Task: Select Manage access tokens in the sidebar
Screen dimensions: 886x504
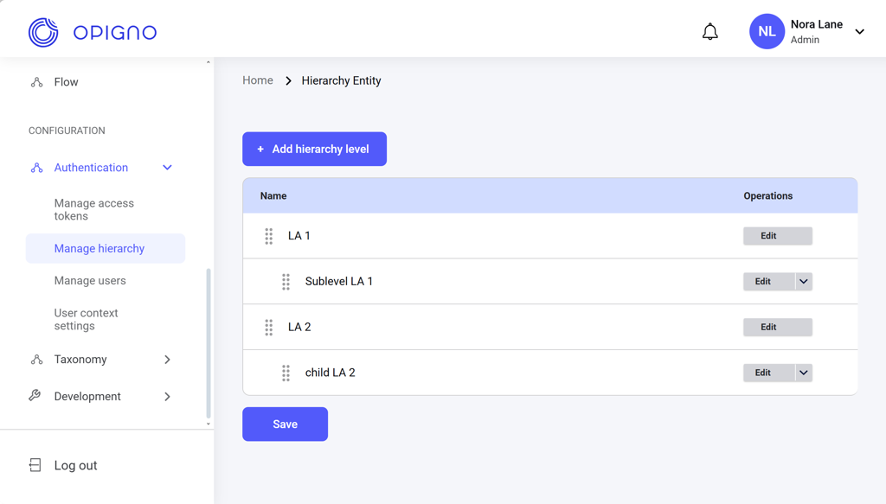Action: point(93,209)
